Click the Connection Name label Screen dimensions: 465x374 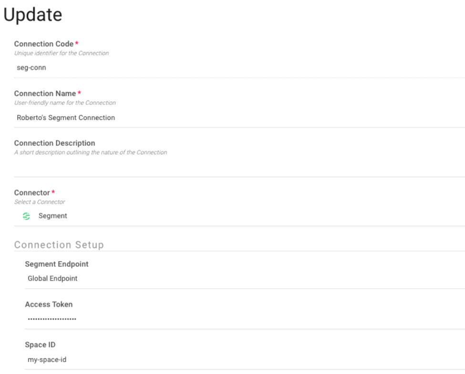point(45,94)
